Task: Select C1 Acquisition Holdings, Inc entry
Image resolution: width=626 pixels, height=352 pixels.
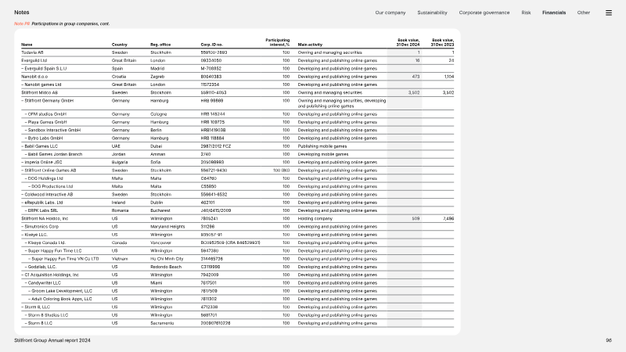Action: (50, 275)
